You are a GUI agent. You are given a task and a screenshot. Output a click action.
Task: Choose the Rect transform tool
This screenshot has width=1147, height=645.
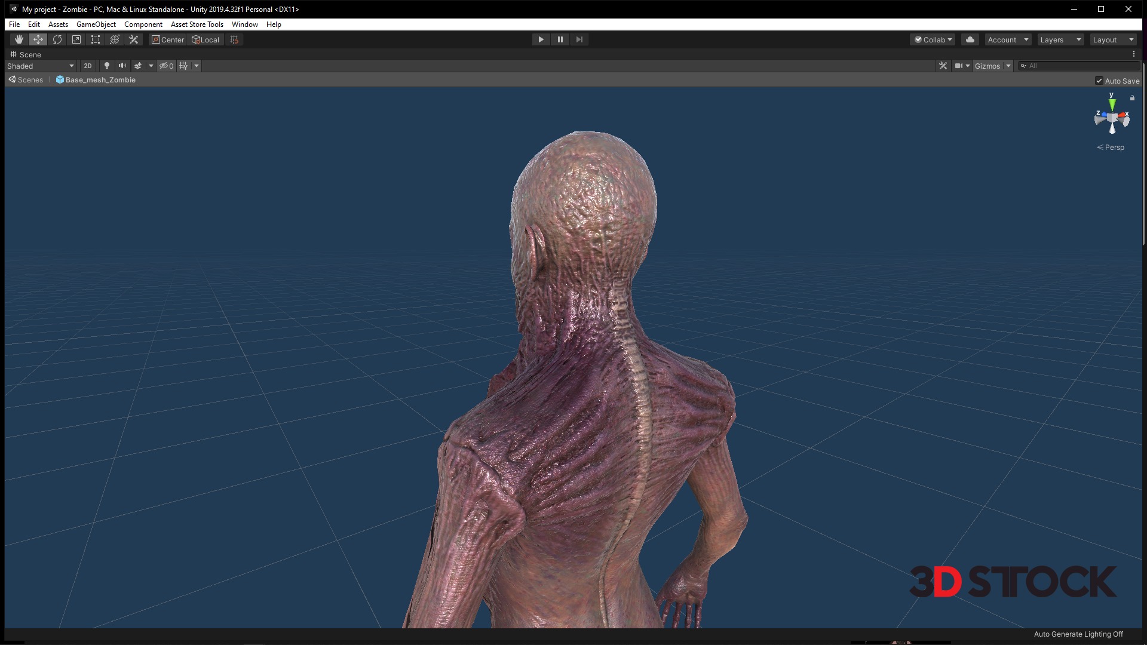point(96,39)
